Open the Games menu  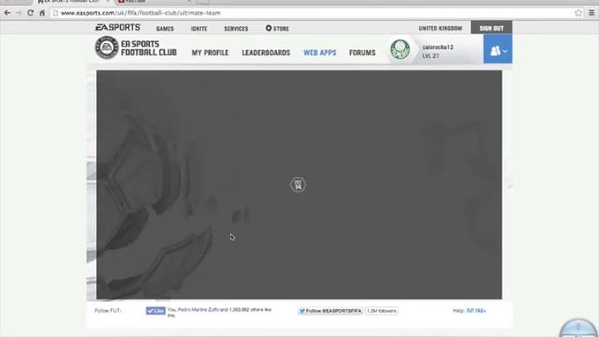coord(165,29)
